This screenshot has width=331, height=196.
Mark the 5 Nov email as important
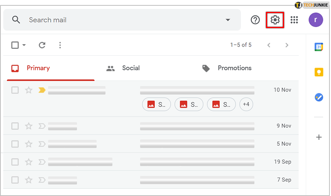click(42, 144)
